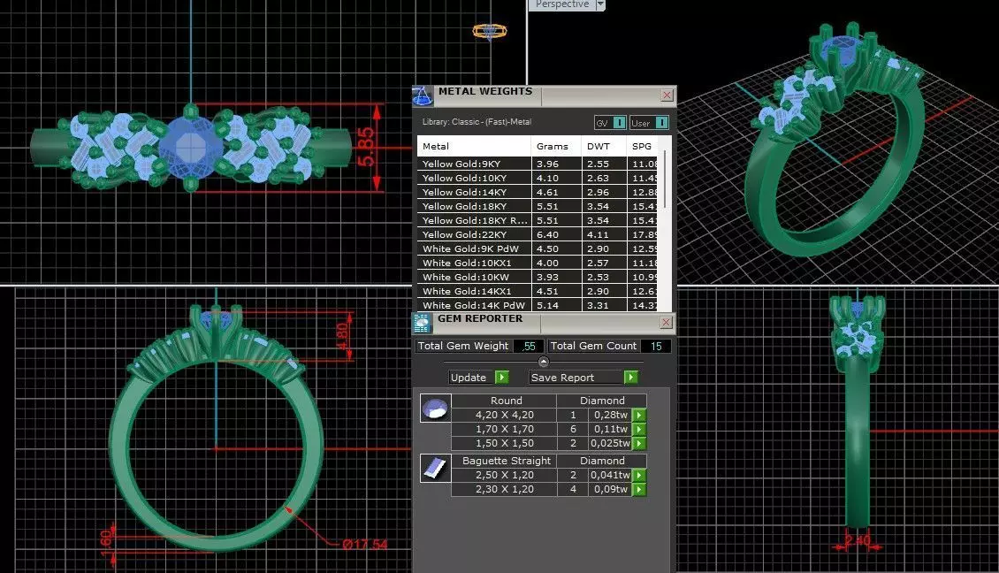The height and width of the screenshot is (573, 999).
Task: Click the Gem Reporter panel icon
Action: (x=422, y=323)
